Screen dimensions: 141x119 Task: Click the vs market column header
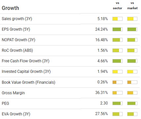tap(132, 6)
